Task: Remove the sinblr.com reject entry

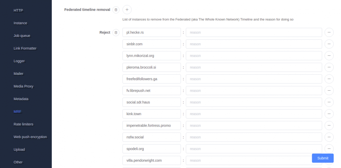Action: coord(329,44)
